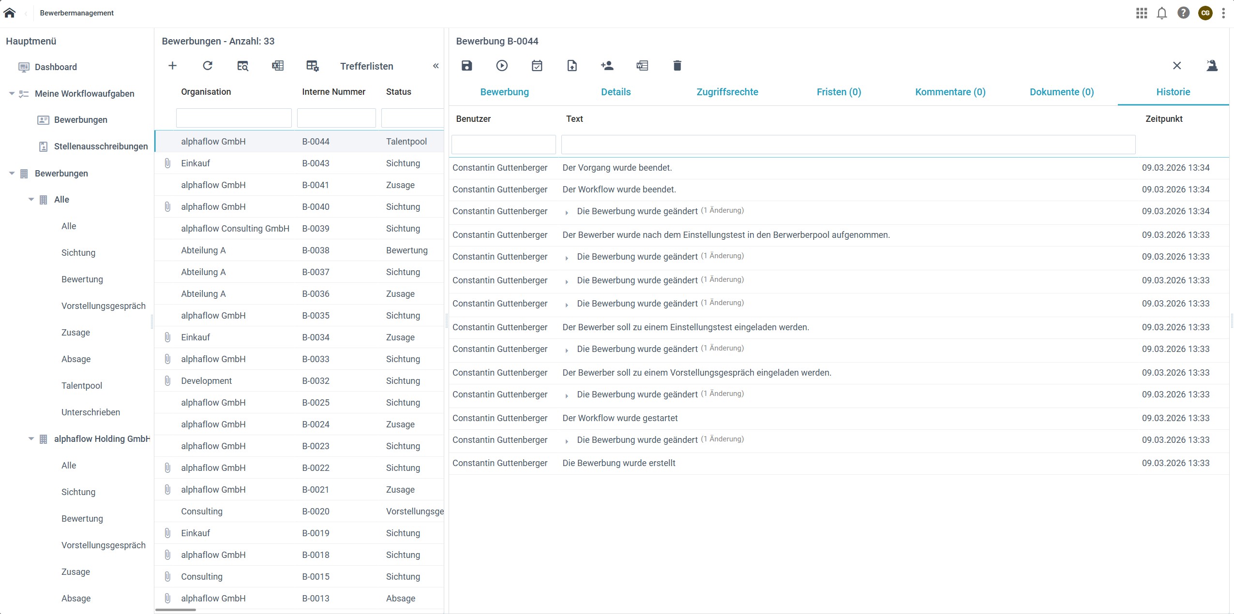The height and width of the screenshot is (614, 1234).
Task: Collapse the Meine Workflowaufgaben tree node
Action: pyautogui.click(x=12, y=94)
